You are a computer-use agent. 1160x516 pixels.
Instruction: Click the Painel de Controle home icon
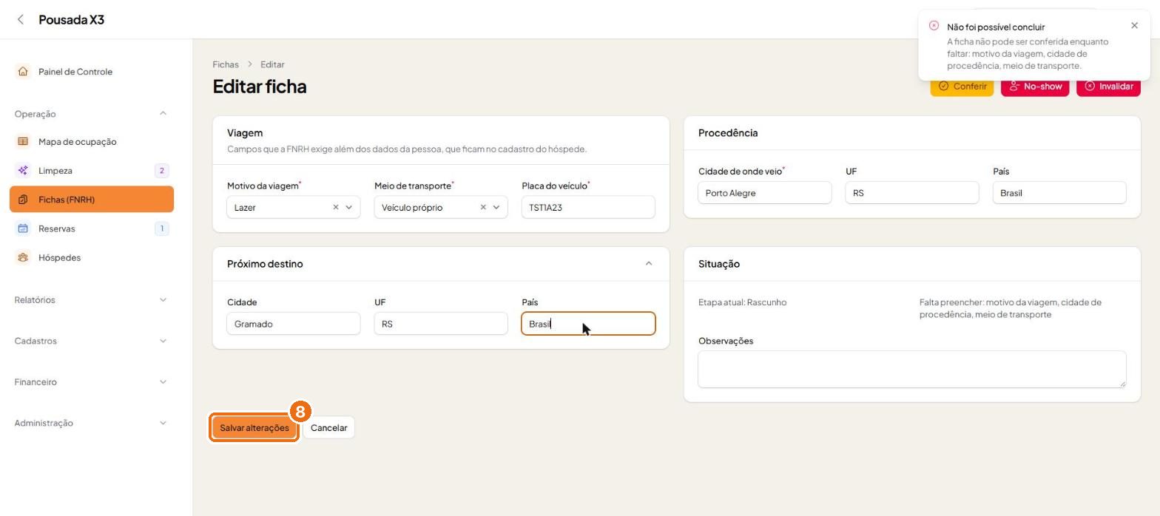click(23, 72)
